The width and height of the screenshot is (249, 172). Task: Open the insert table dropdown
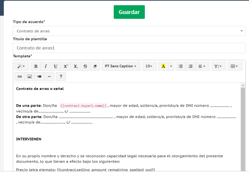(x=235, y=66)
